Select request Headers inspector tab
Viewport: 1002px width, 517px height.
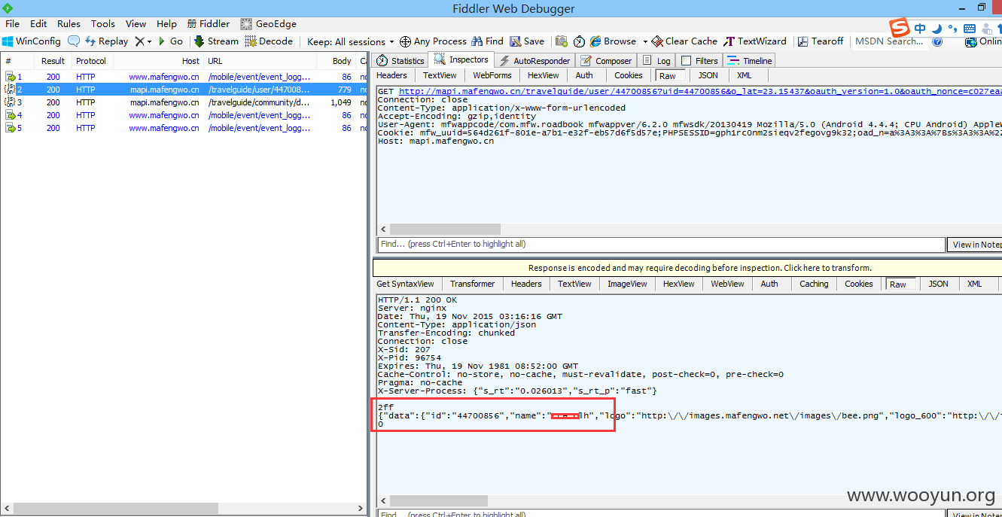[391, 75]
